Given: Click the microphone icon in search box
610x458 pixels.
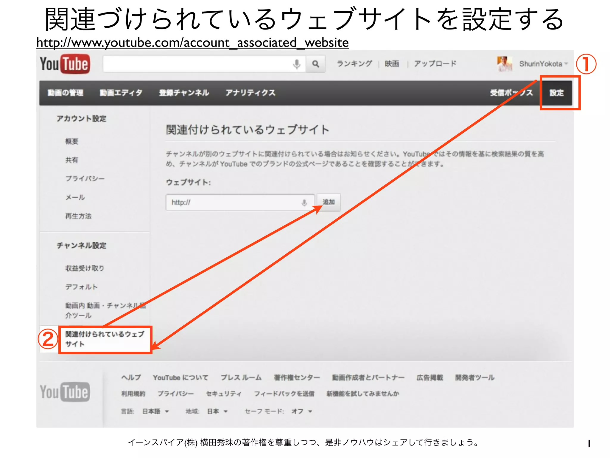Looking at the screenshot, I should [297, 64].
